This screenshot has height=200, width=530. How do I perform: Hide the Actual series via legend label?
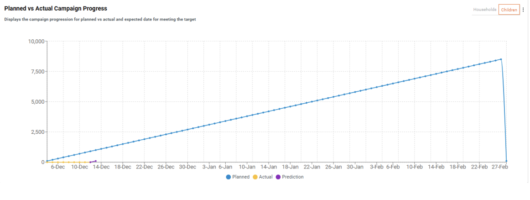(x=265, y=177)
